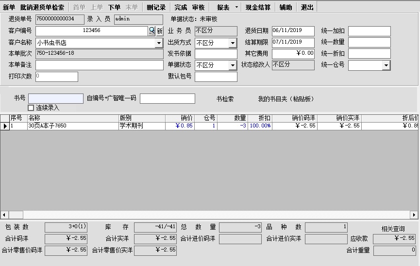Click the 100.00% discount cell
The height and width of the screenshot is (266, 420).
point(260,126)
